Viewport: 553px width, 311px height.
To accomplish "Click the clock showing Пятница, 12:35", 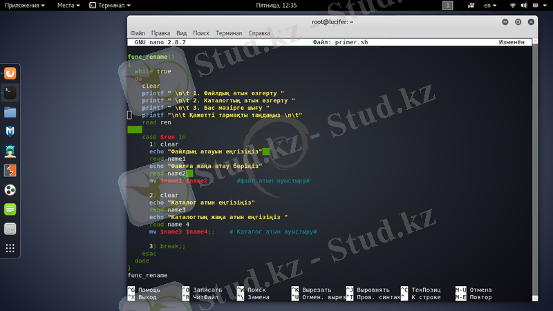I will [276, 5].
